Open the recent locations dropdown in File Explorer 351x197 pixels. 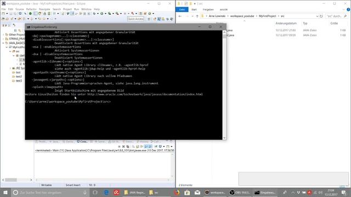pos(193,16)
